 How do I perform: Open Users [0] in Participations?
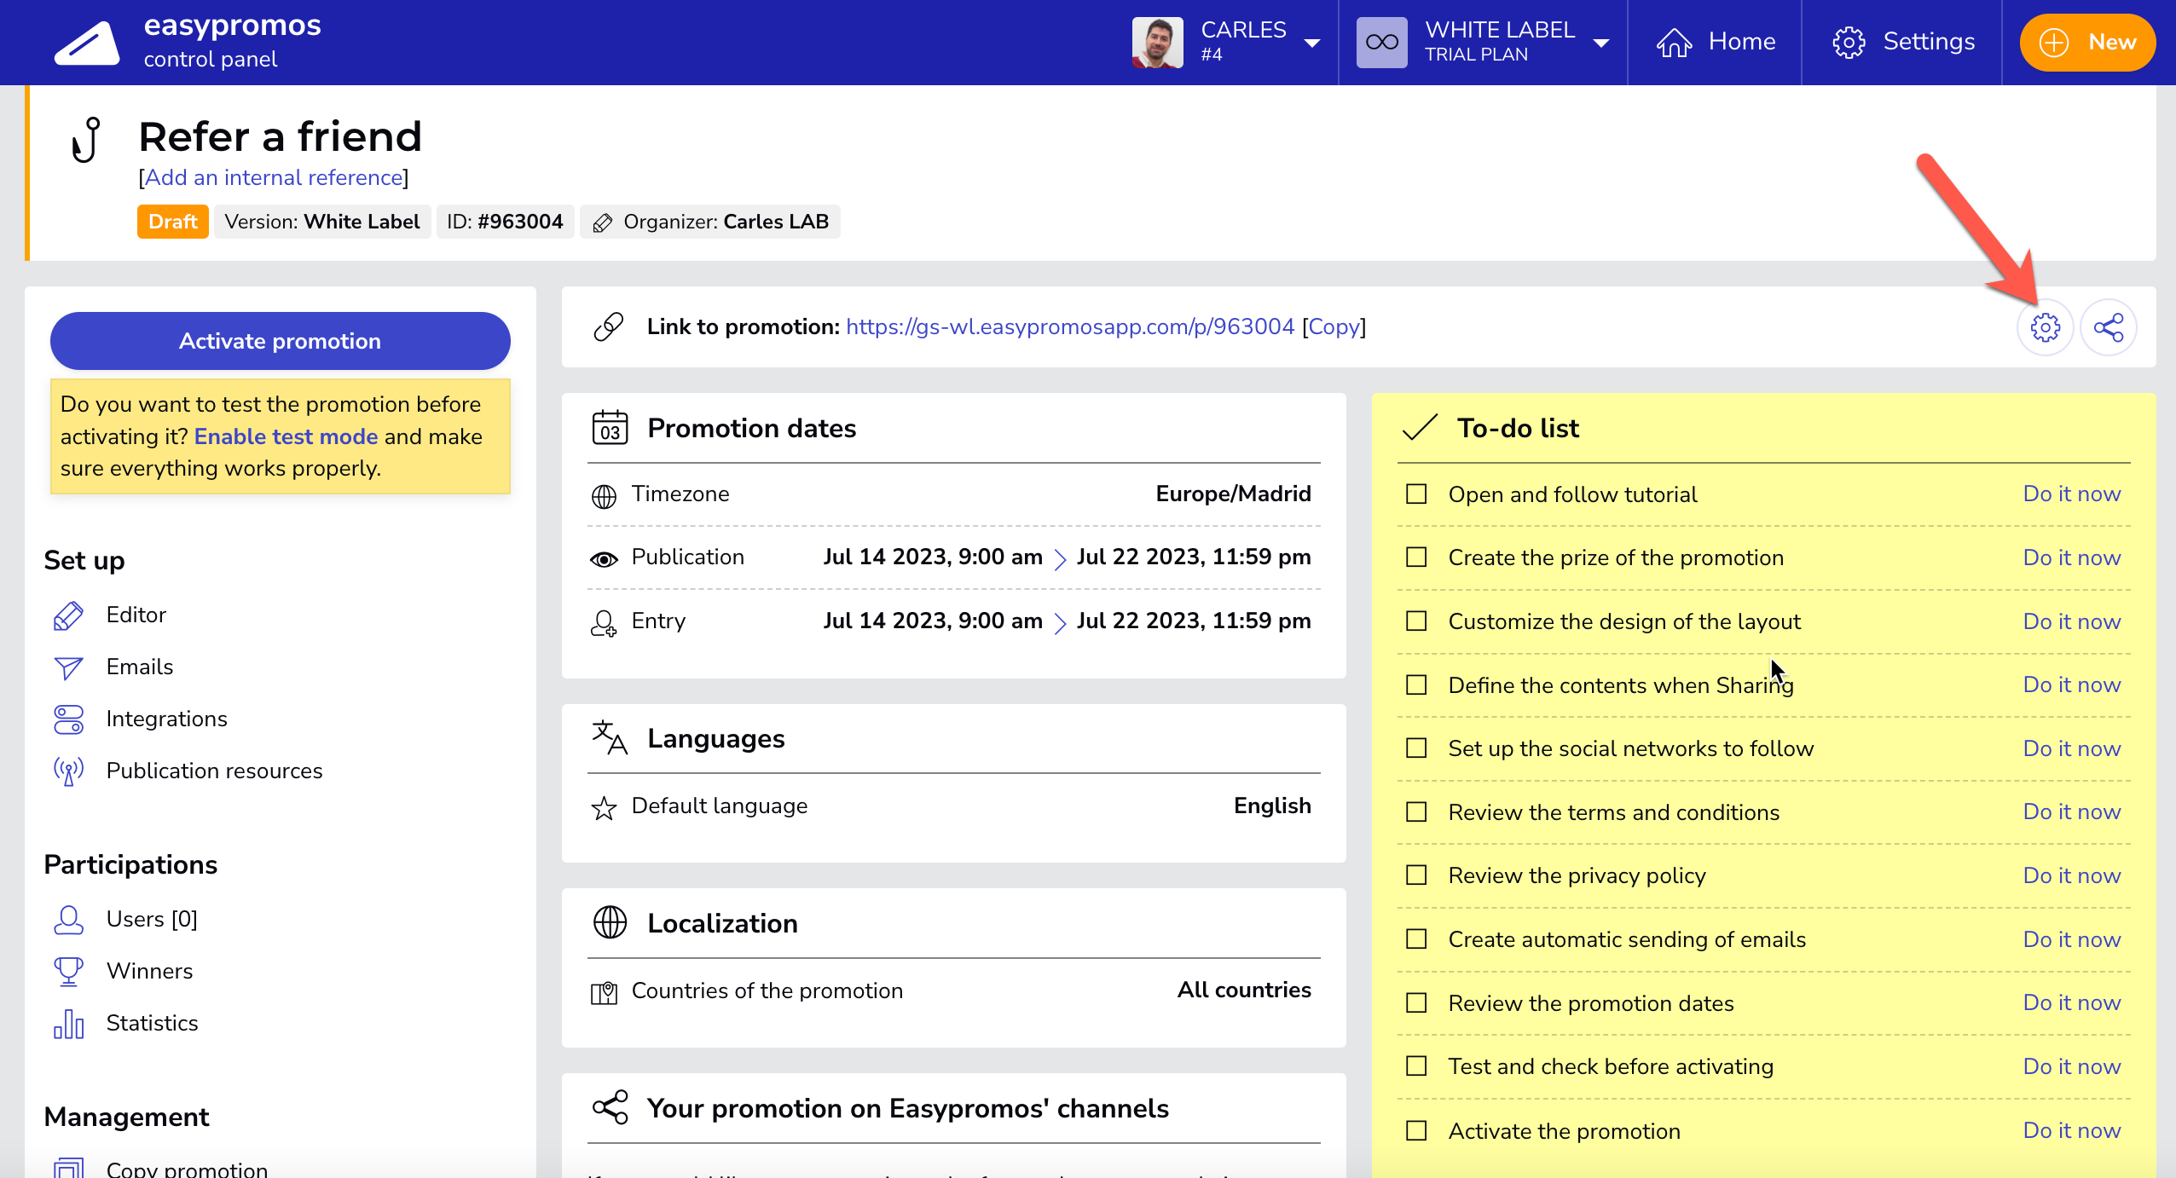152,920
